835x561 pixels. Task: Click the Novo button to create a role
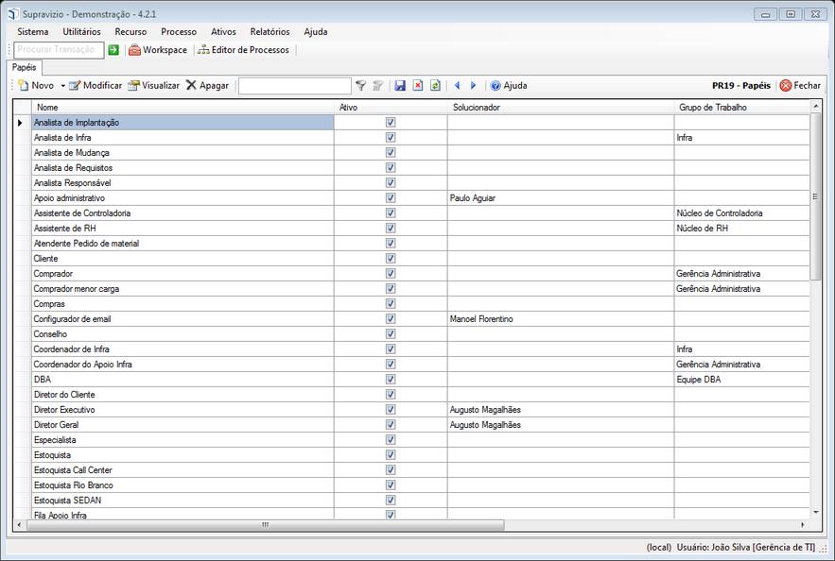pos(36,85)
